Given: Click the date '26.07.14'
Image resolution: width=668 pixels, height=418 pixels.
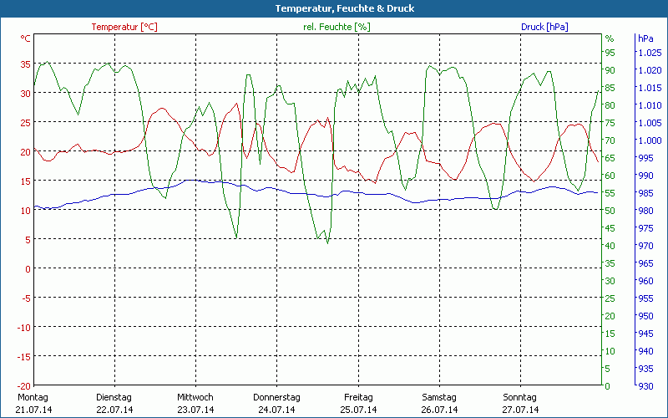Looking at the screenshot, I should pyautogui.click(x=440, y=410).
